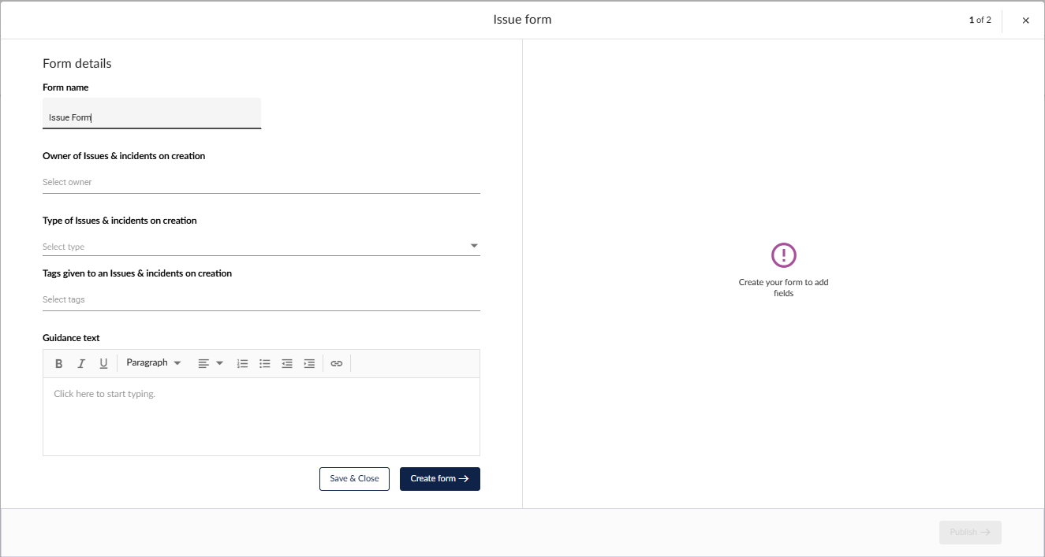1045x557 pixels.
Task: Toggle italic formatting in guidance text
Action: pos(80,363)
